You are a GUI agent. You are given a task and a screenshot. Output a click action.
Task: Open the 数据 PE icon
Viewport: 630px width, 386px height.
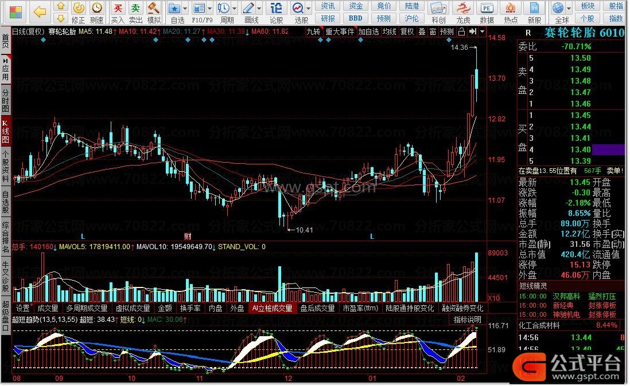(x=487, y=8)
